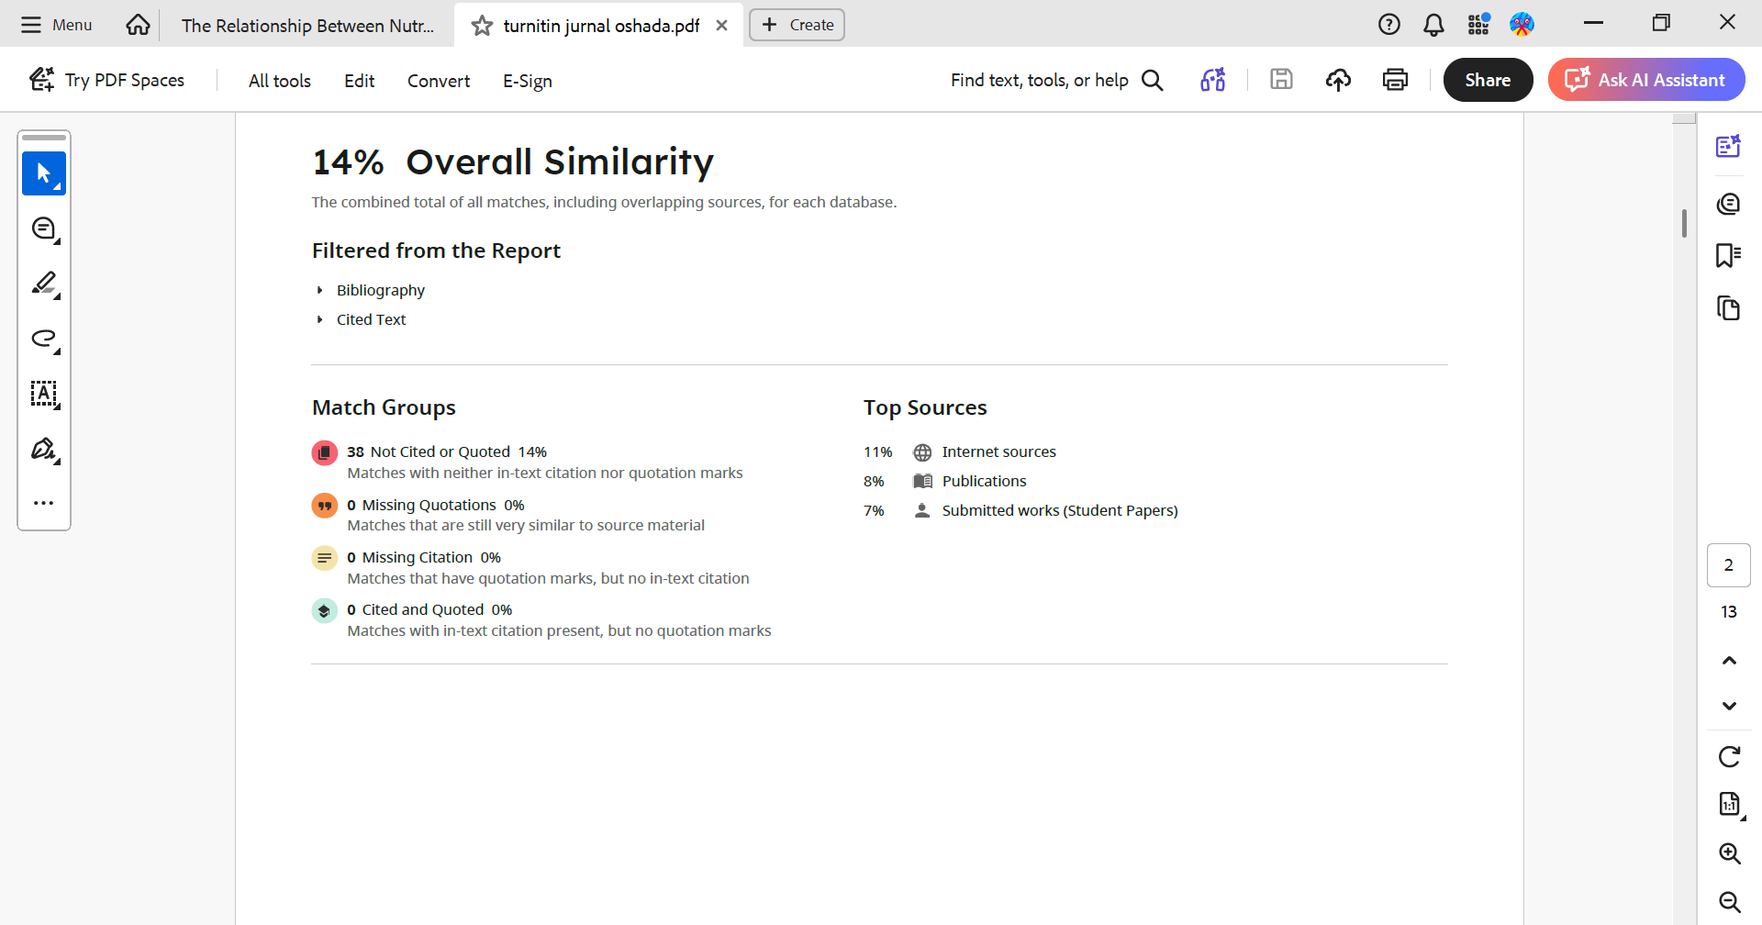Open the Bookmarks panel on right sidebar
1762x925 pixels.
(1728, 255)
